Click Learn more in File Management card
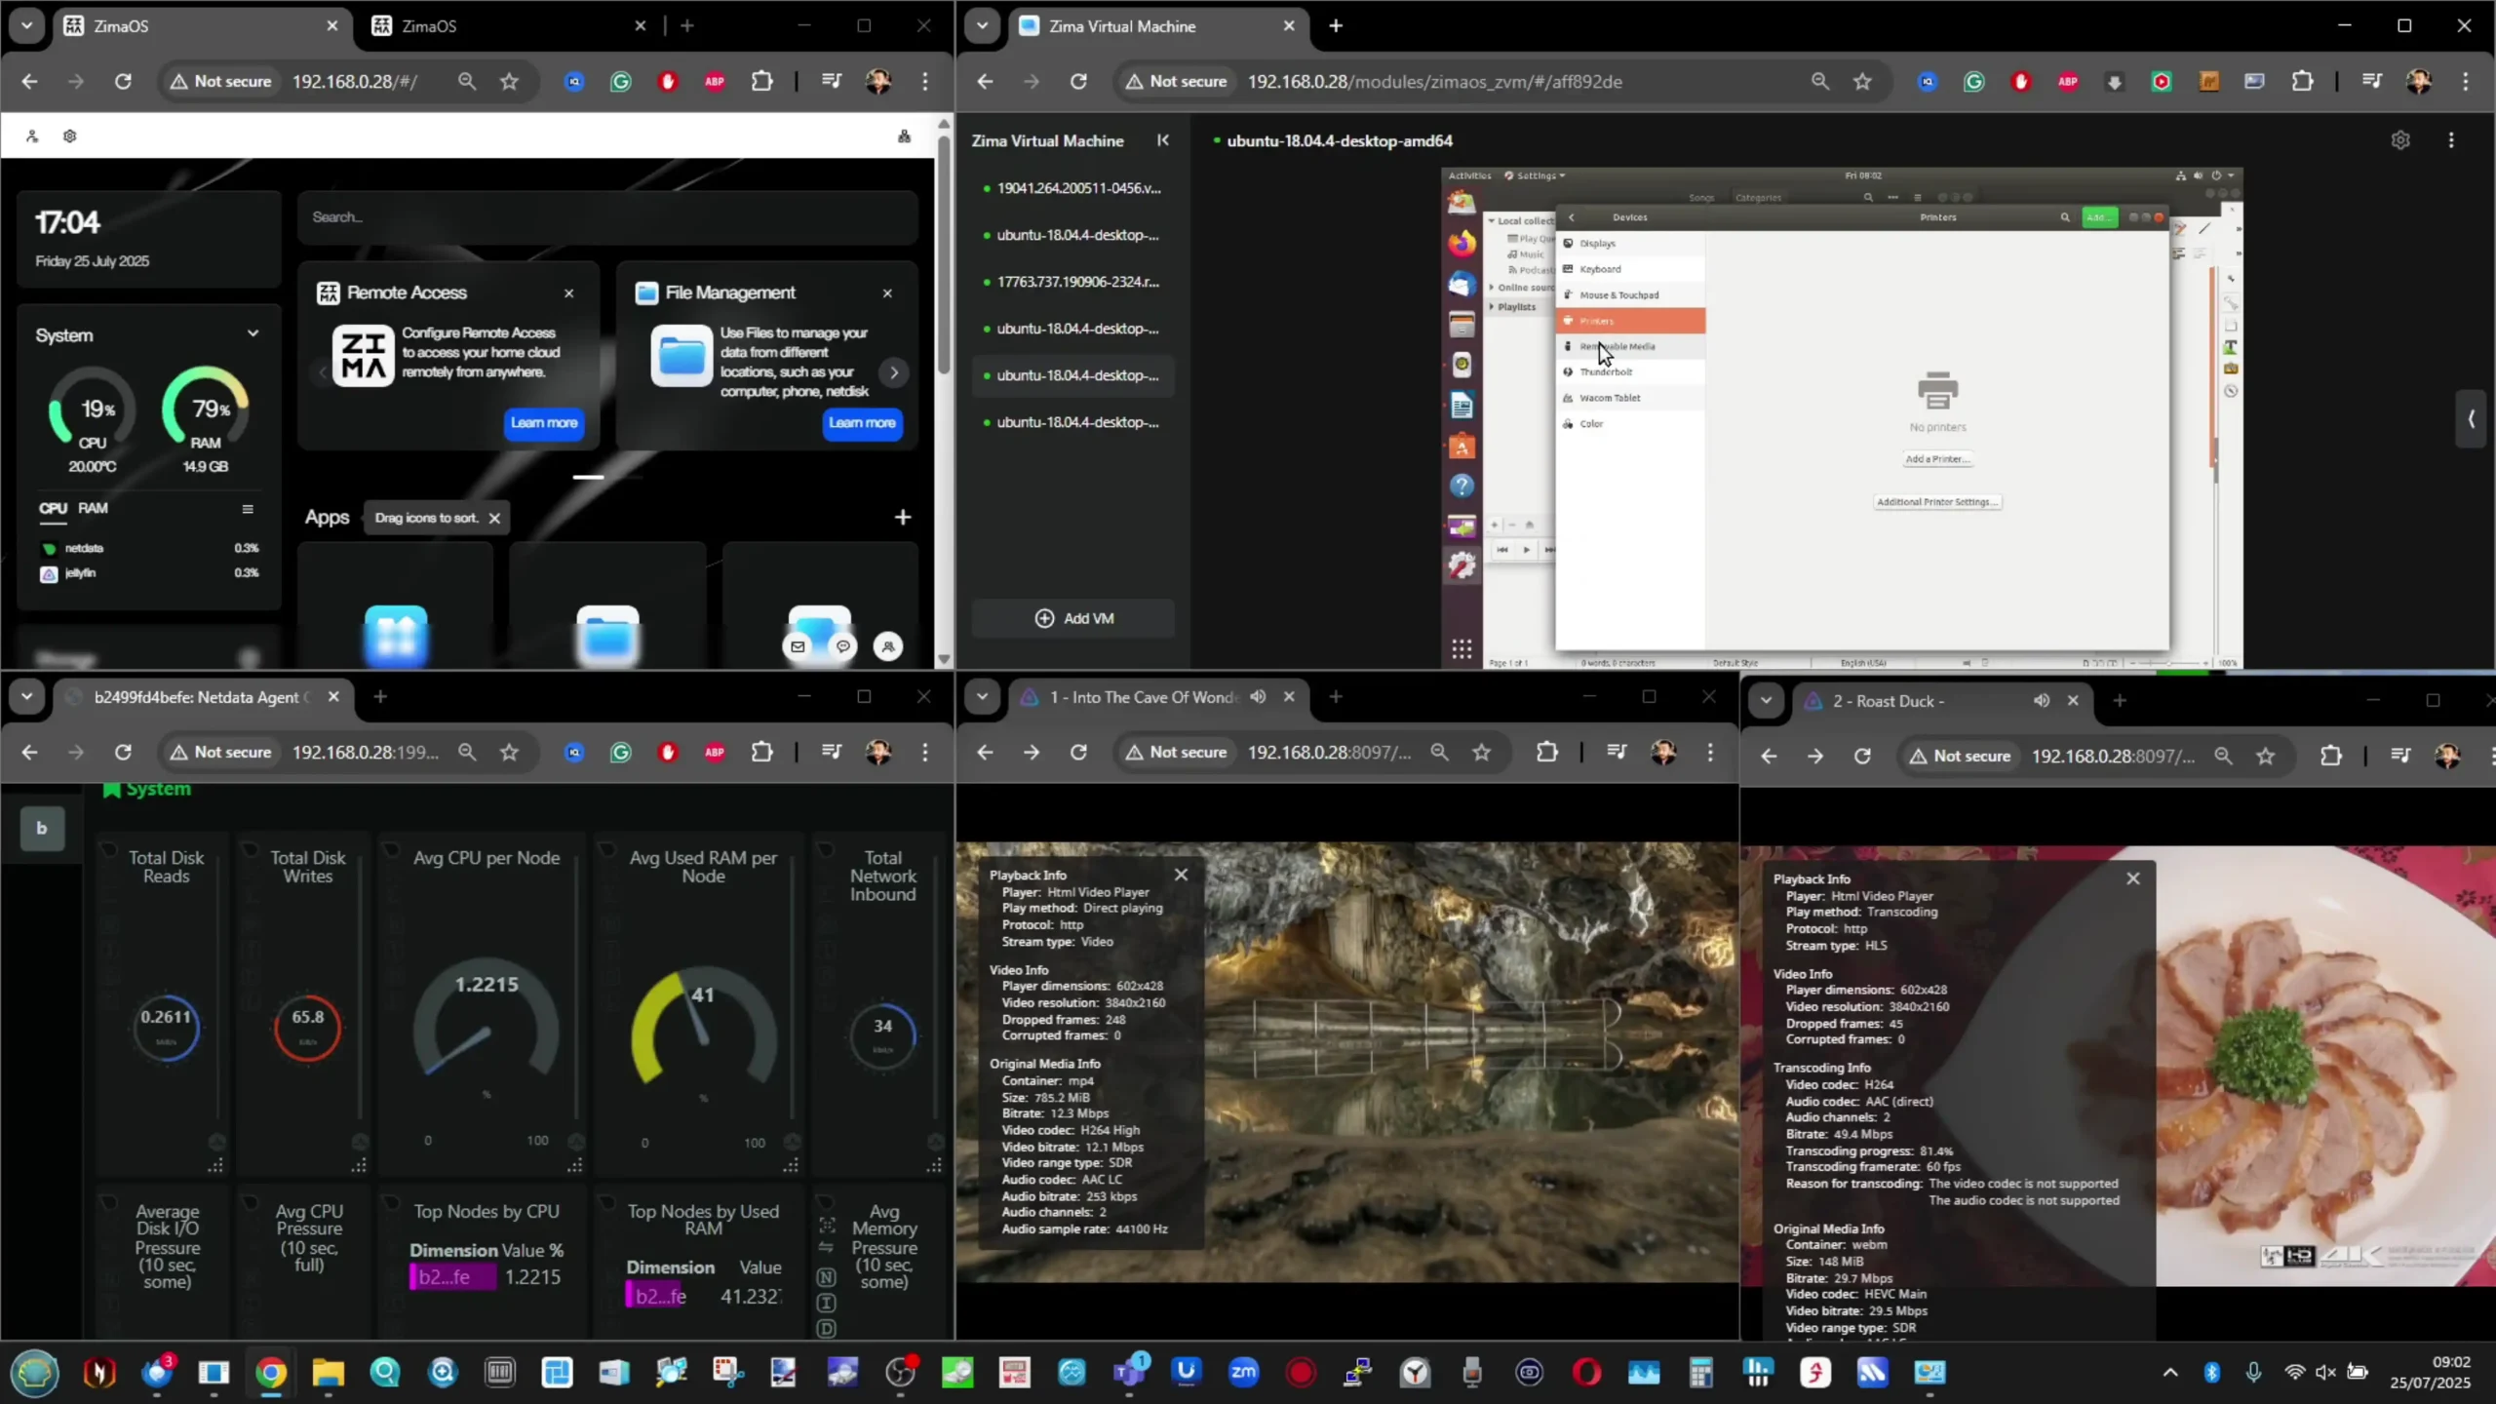This screenshot has width=2496, height=1404. pyautogui.click(x=862, y=423)
